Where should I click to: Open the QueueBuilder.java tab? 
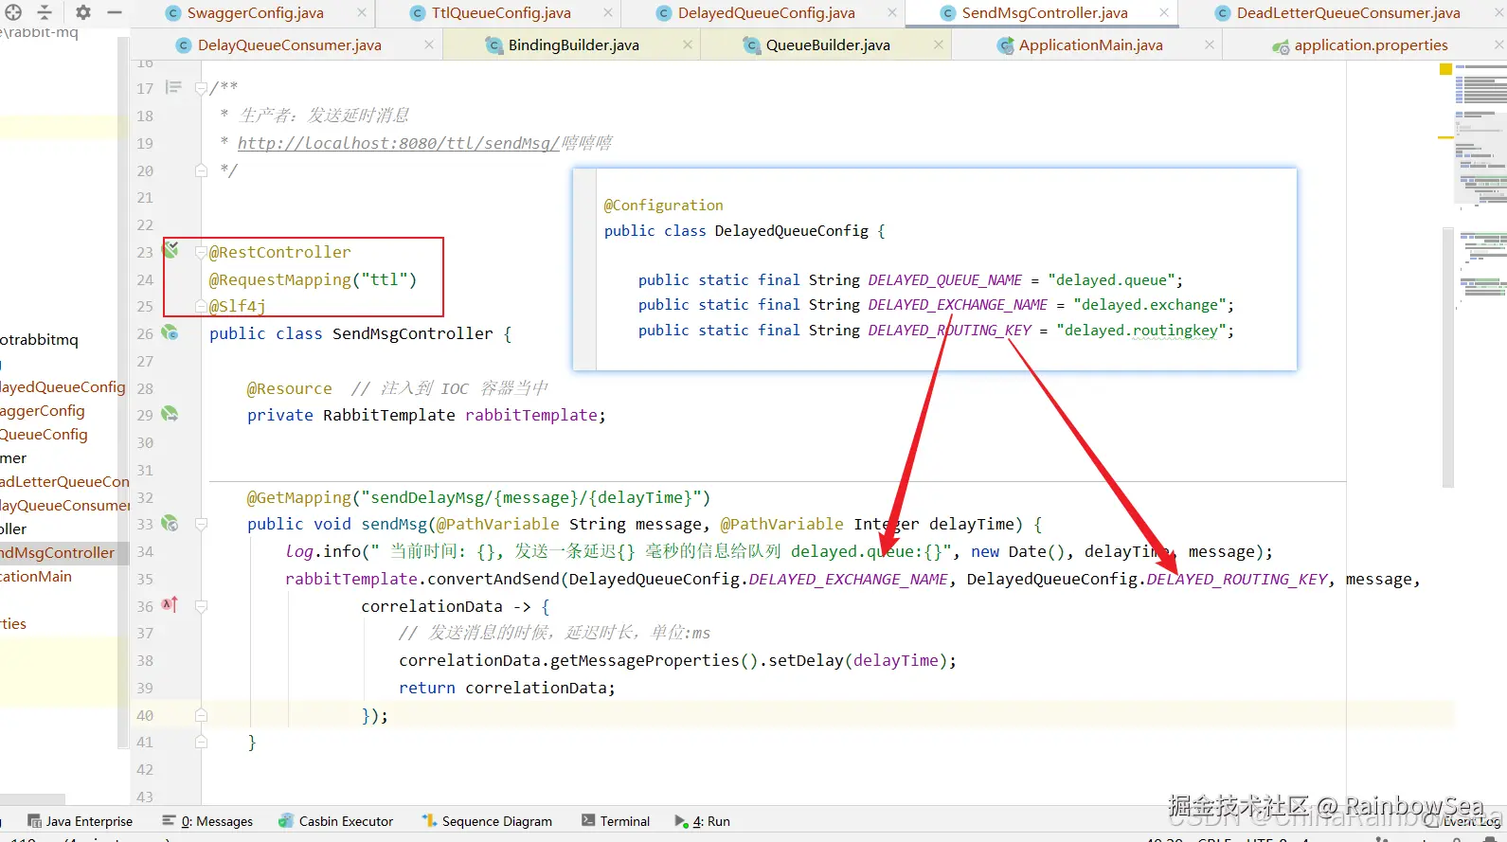[828, 45]
